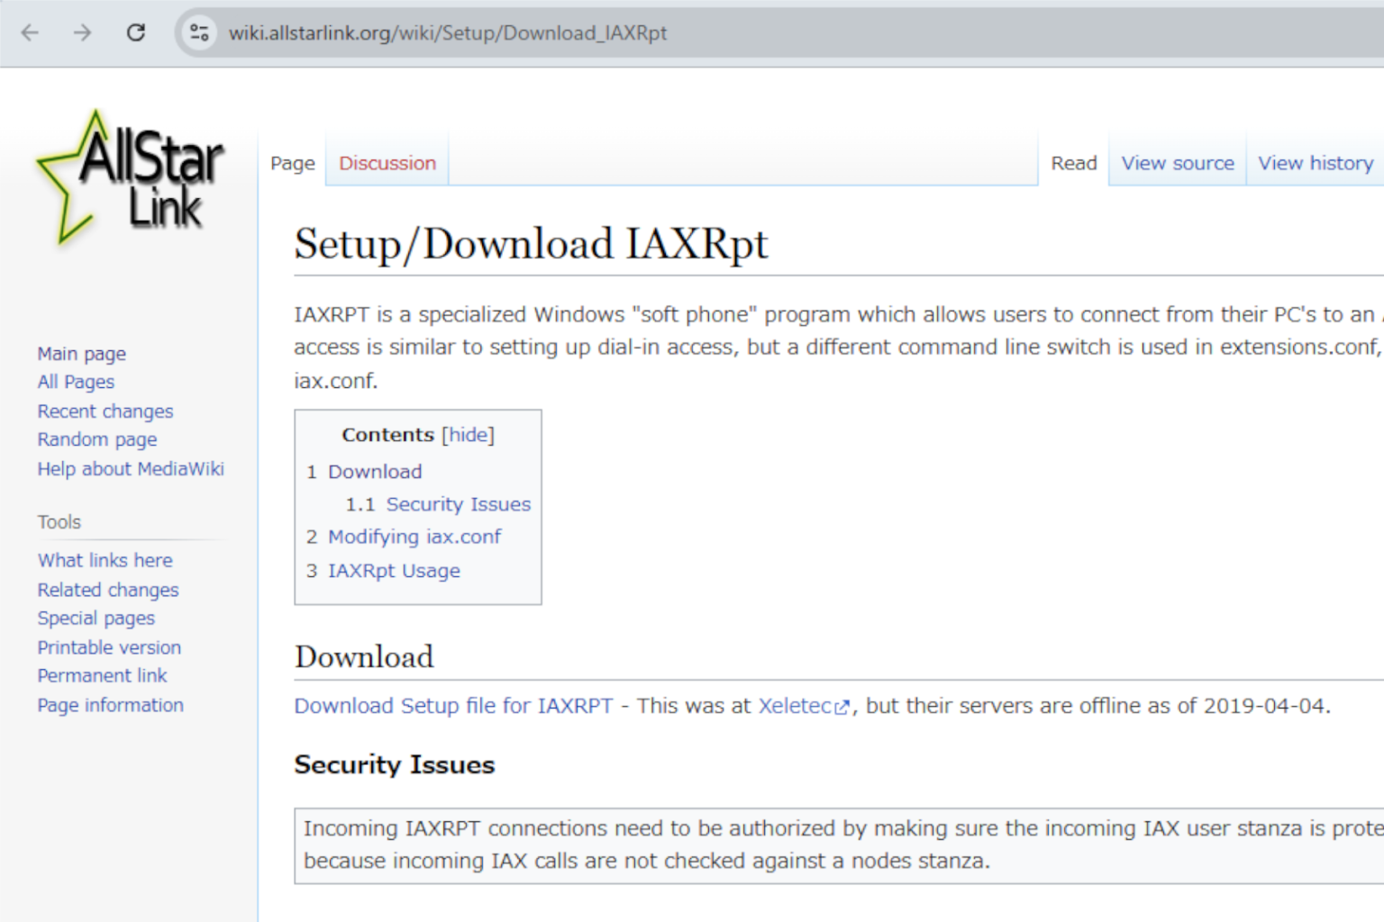
Task: Click View source for this article
Action: point(1177,163)
